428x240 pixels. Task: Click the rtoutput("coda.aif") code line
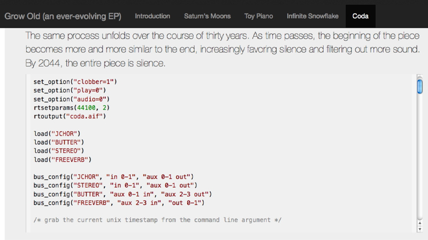click(70, 116)
